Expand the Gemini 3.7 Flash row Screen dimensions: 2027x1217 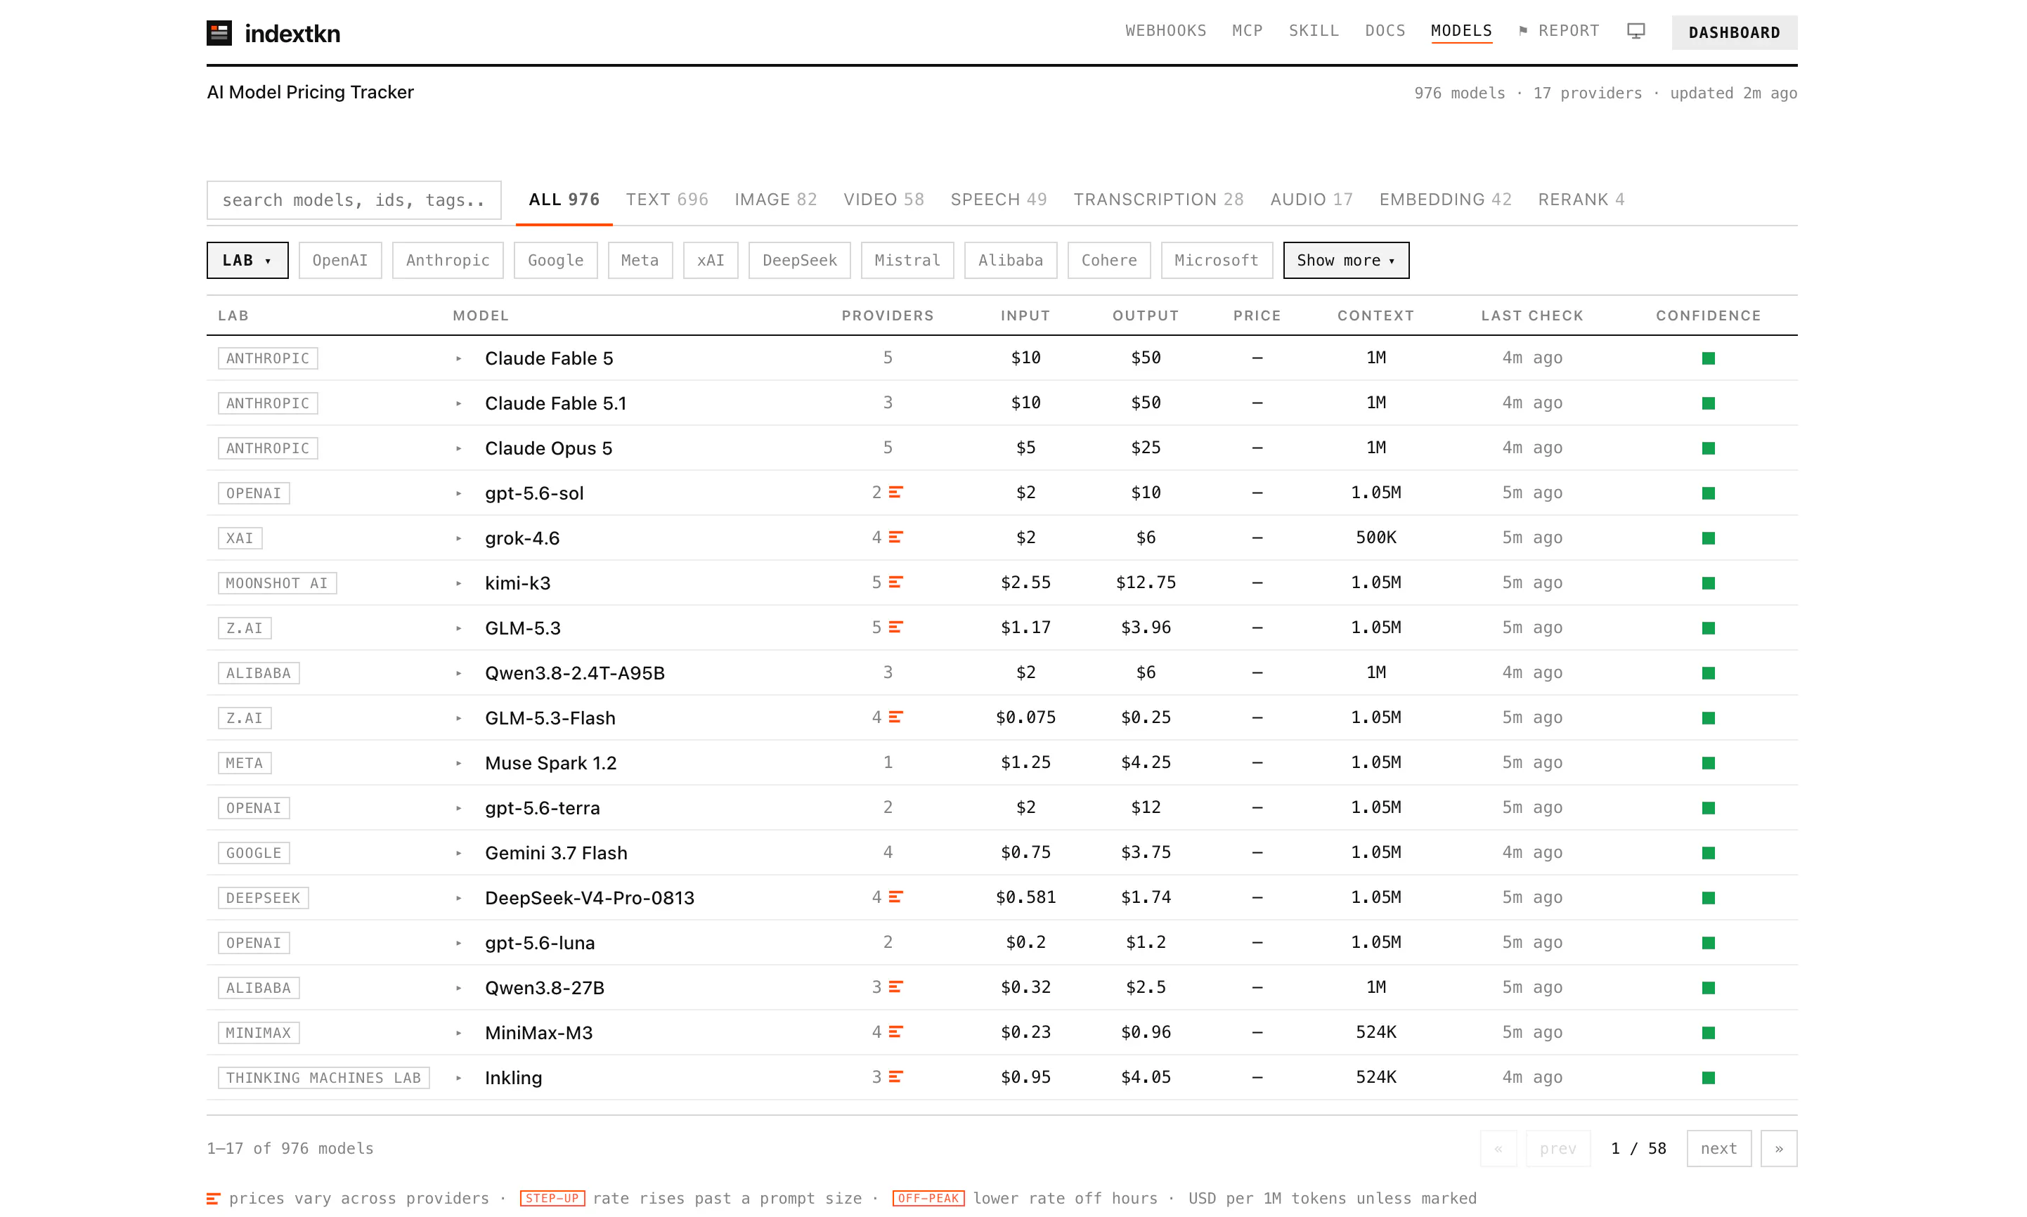pos(458,853)
